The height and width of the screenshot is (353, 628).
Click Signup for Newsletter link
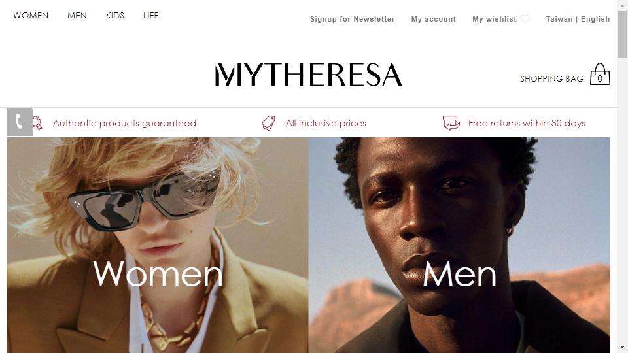[x=353, y=19]
